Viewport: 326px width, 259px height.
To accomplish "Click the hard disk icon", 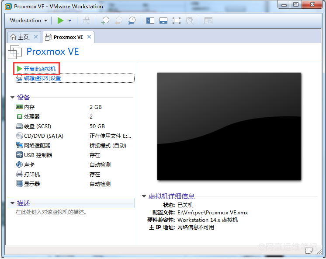I will [x=20, y=126].
